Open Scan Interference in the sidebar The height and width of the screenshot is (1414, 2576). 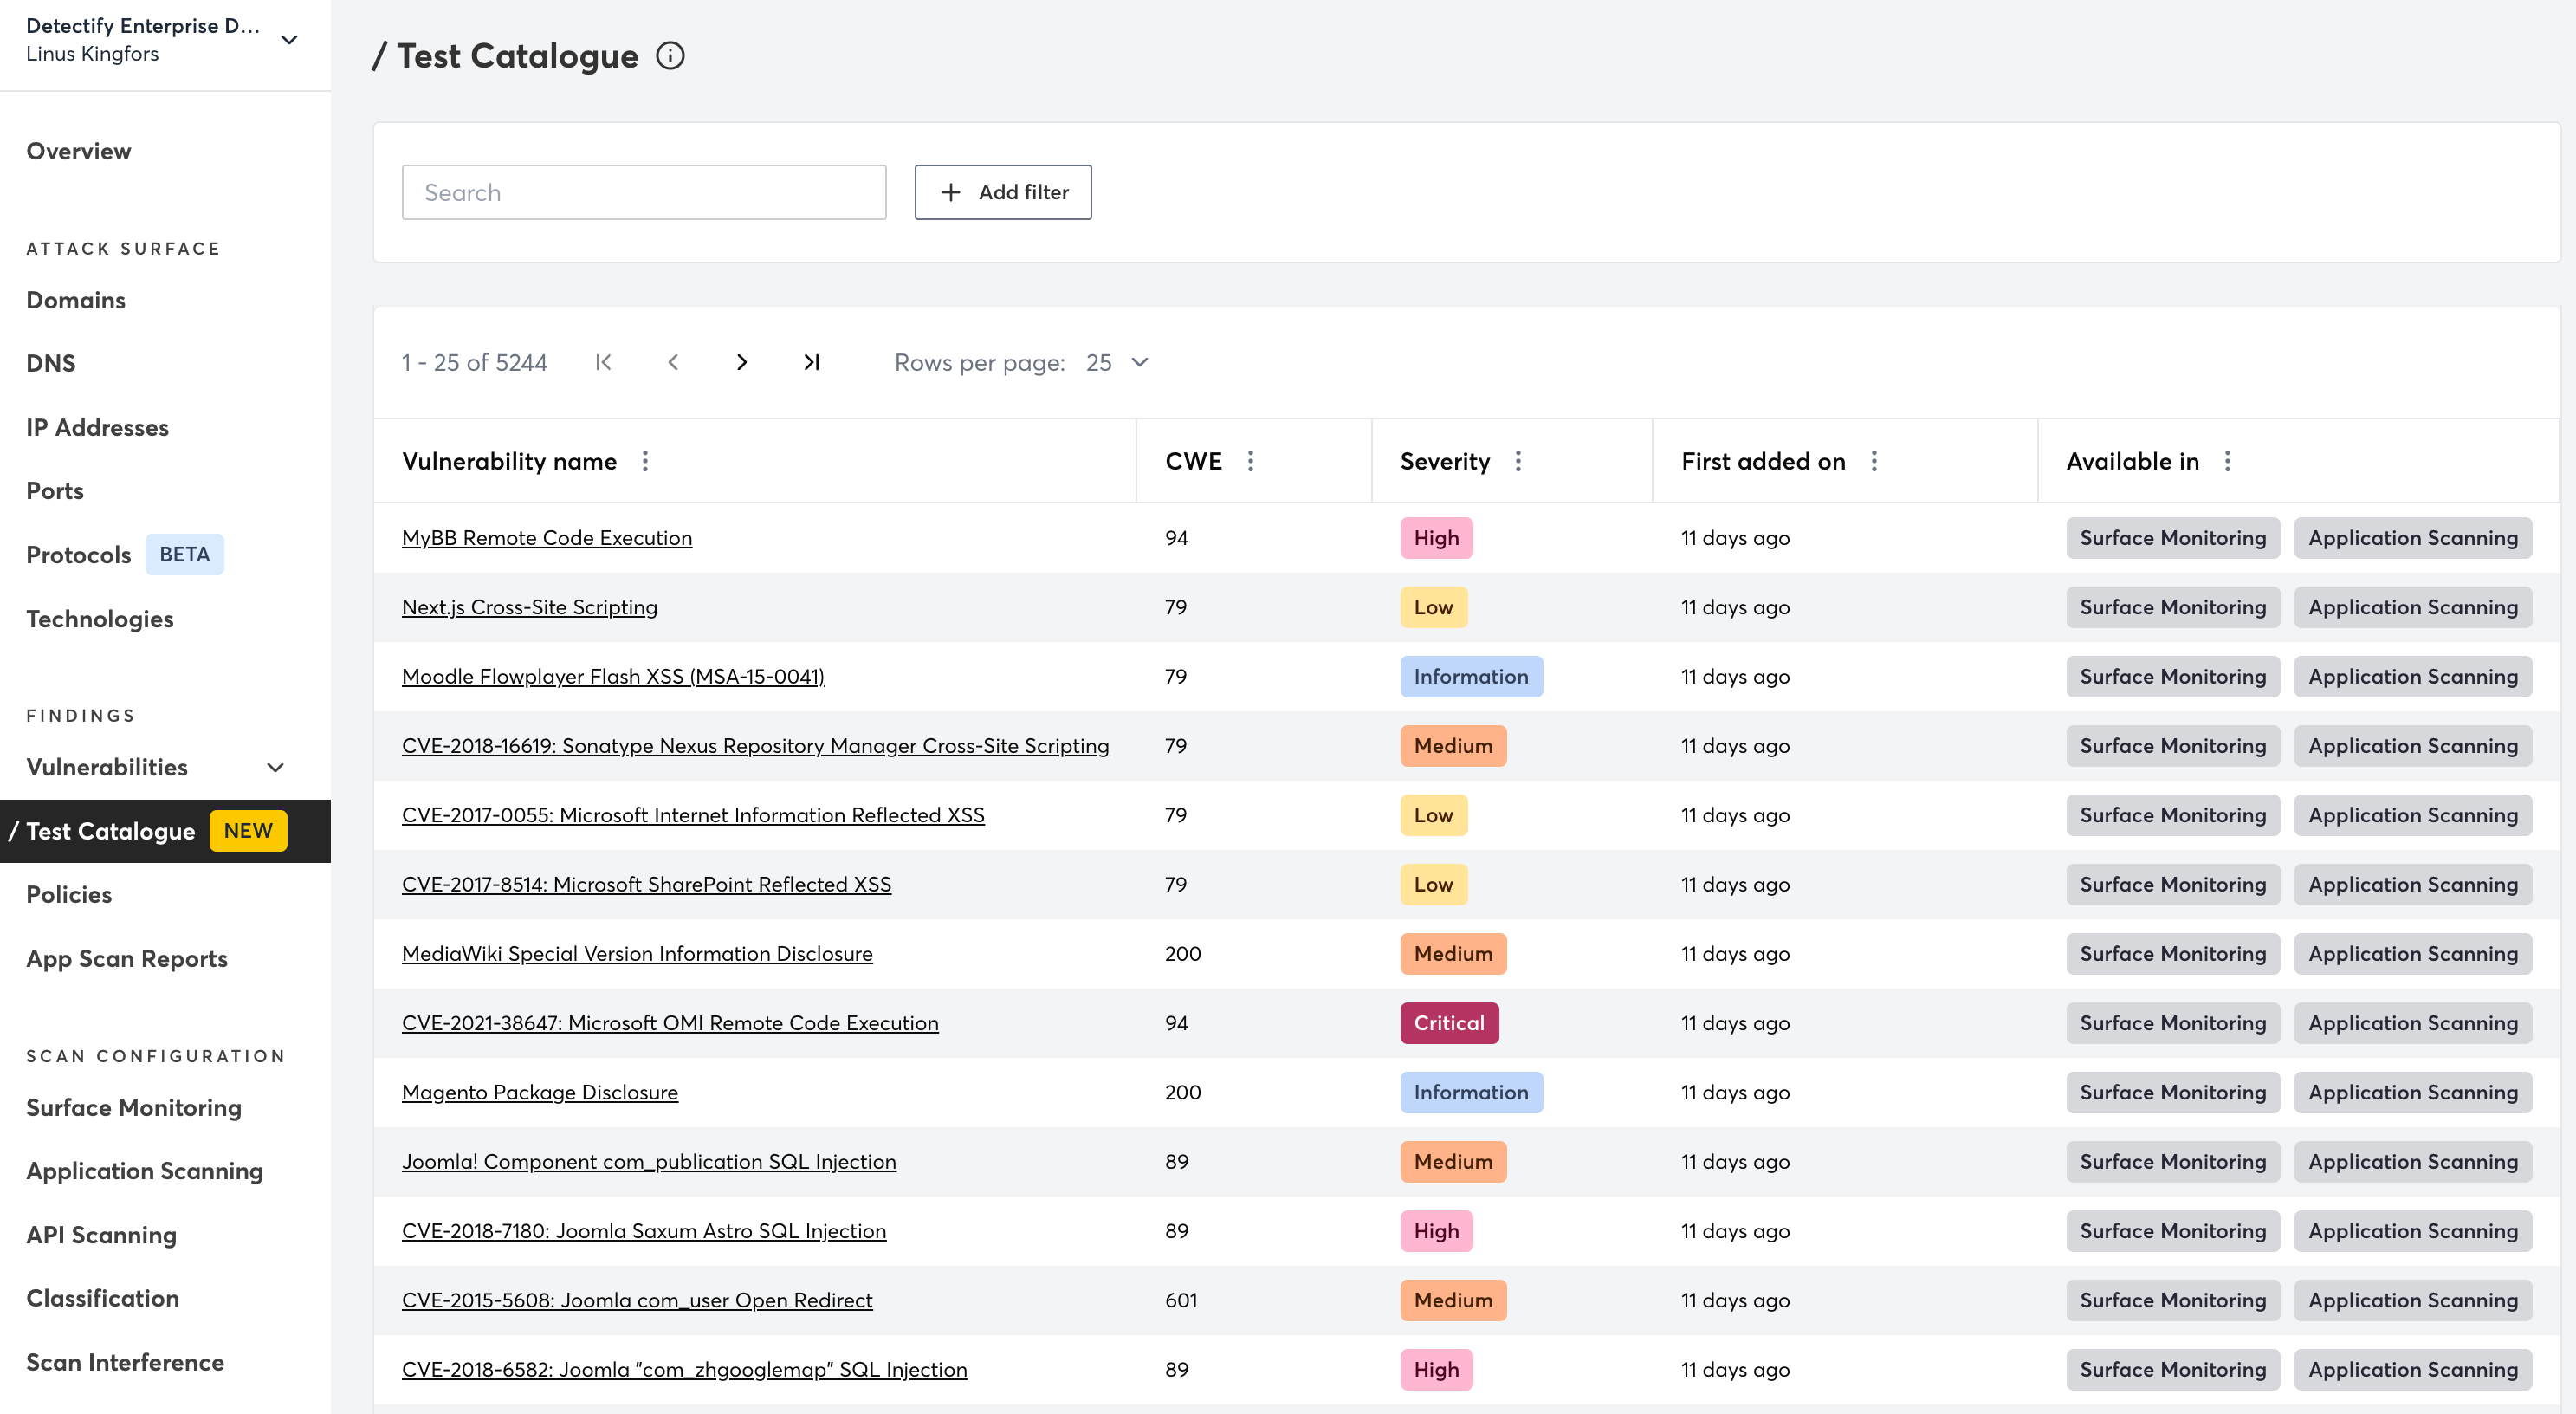coord(125,1362)
